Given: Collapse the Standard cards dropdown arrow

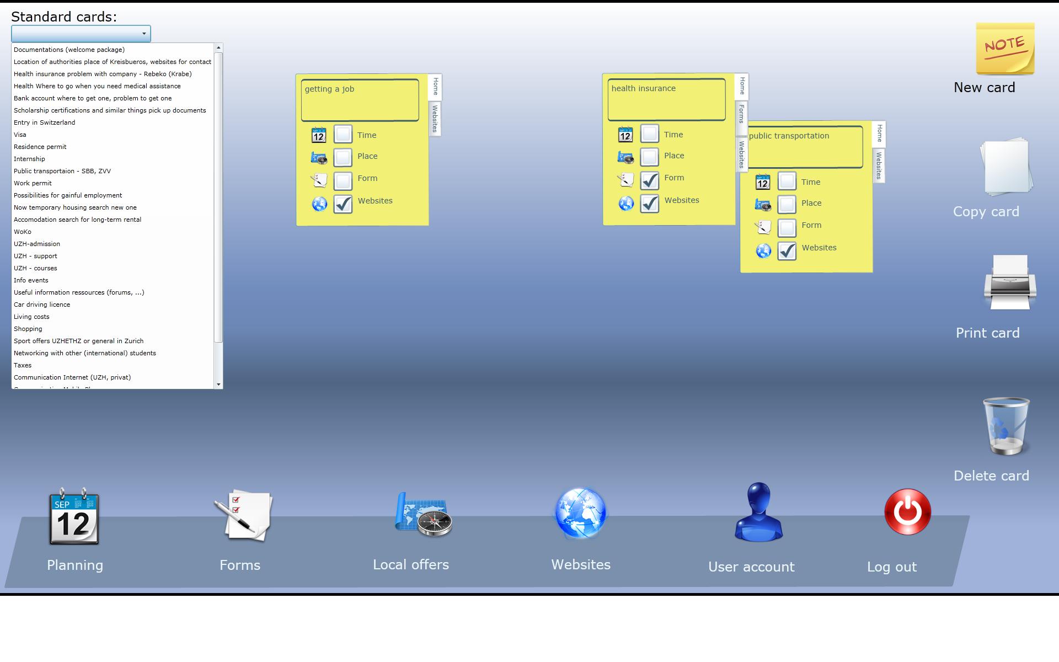Looking at the screenshot, I should click(x=144, y=34).
